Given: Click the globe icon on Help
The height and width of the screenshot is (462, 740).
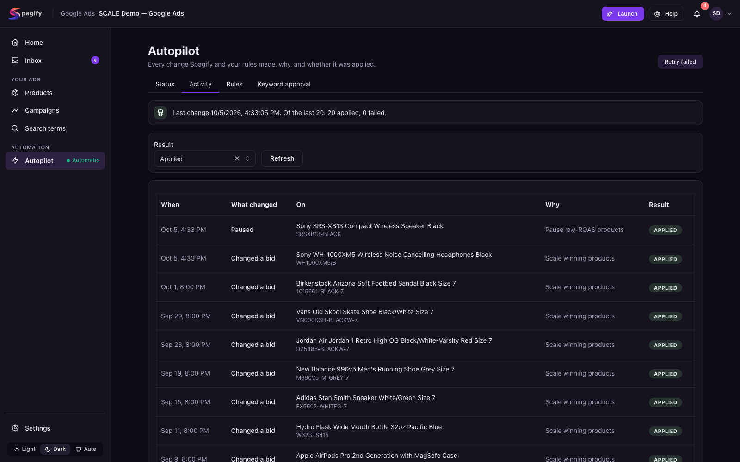Looking at the screenshot, I should [657, 14].
